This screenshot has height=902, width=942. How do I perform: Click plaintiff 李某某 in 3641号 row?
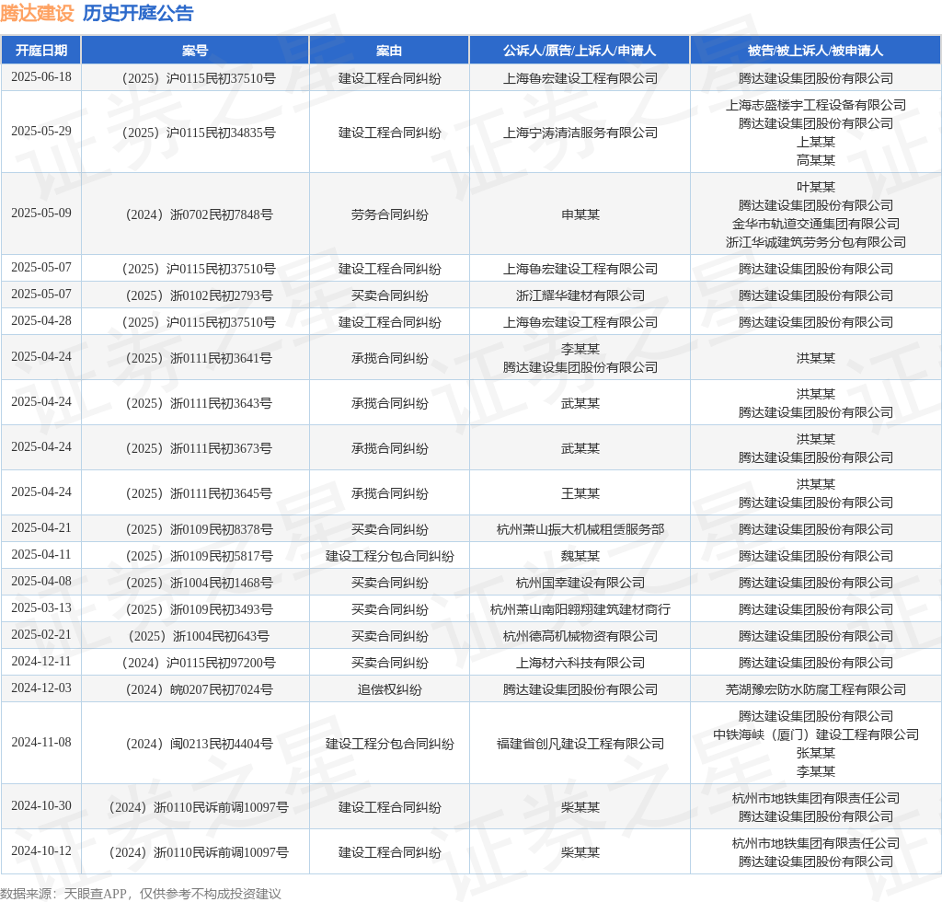(x=580, y=349)
